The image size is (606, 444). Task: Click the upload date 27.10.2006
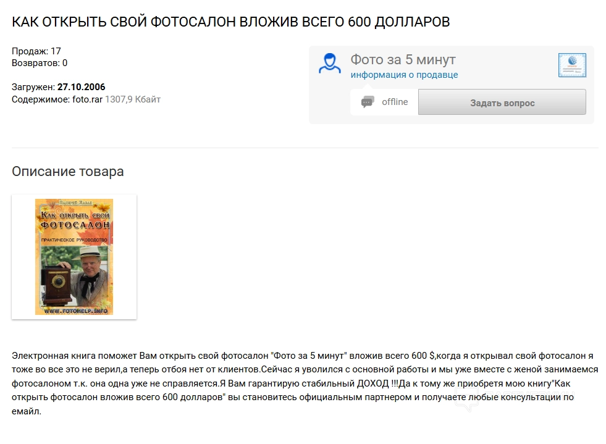(81, 87)
